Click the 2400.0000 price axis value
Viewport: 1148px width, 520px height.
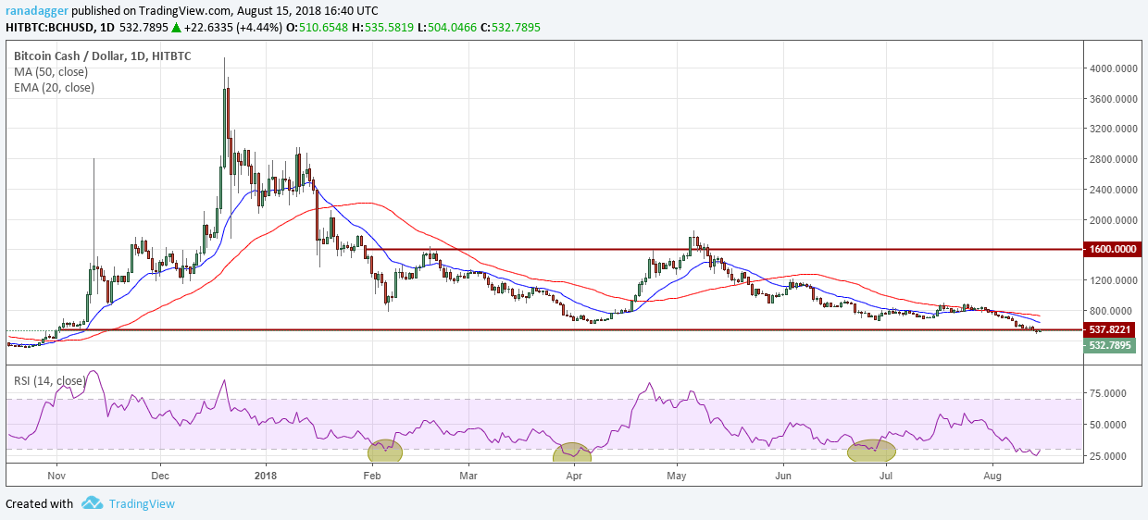1114,190
